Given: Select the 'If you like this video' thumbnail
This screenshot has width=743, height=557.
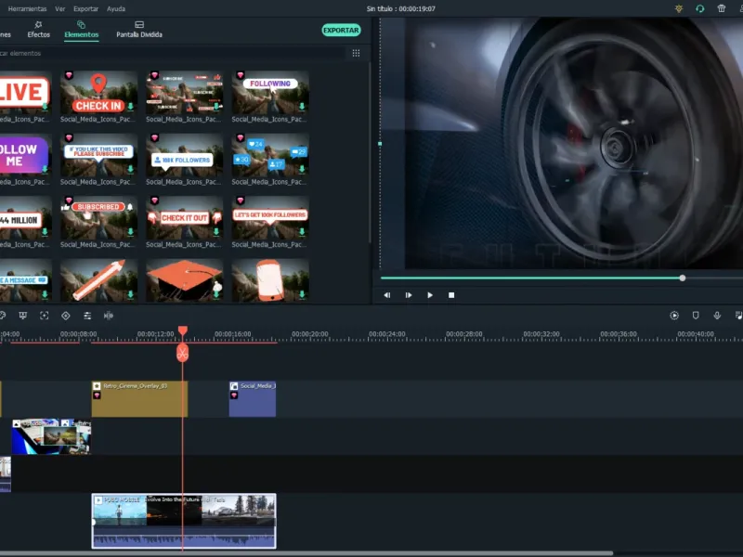Looking at the screenshot, I should (x=98, y=155).
